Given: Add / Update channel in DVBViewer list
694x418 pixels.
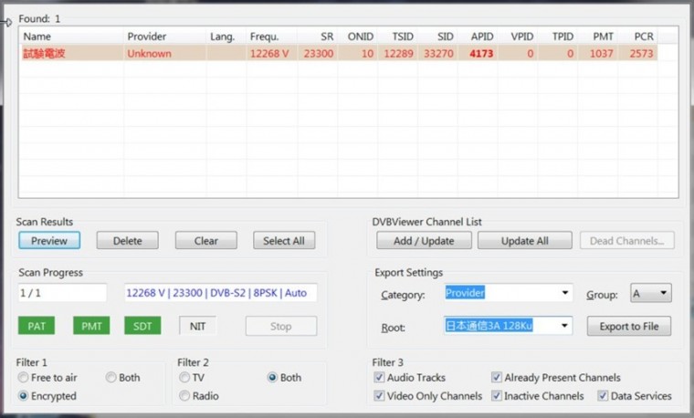Looking at the screenshot, I should point(424,241).
